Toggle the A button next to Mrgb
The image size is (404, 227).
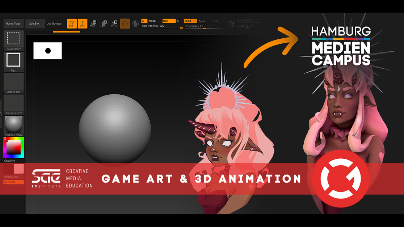[x=144, y=21]
